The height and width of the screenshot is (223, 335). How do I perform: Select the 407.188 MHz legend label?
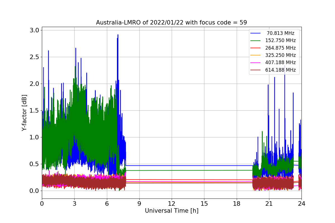click(281, 62)
